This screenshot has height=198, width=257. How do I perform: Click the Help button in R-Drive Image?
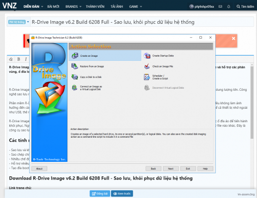click(x=205, y=169)
